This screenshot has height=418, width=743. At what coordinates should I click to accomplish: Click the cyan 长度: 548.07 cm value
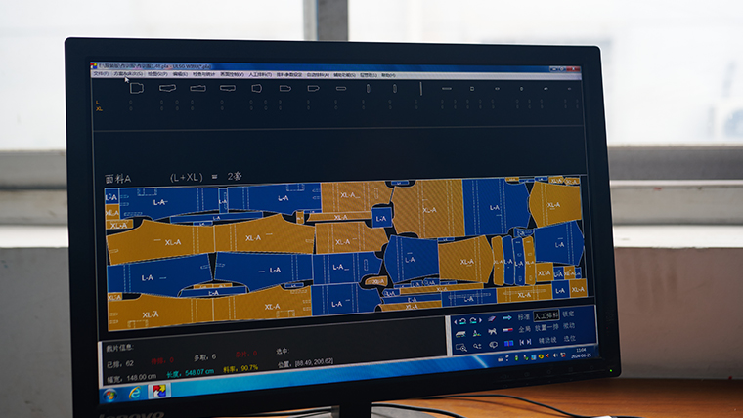[x=190, y=372]
